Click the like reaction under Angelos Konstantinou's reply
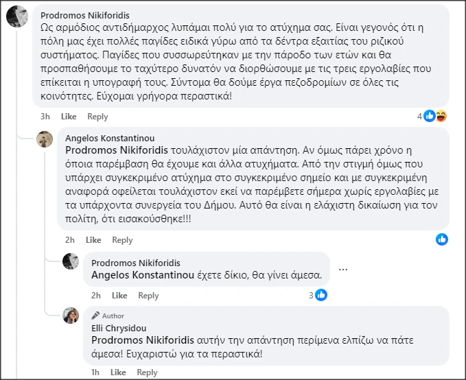 pos(442,239)
